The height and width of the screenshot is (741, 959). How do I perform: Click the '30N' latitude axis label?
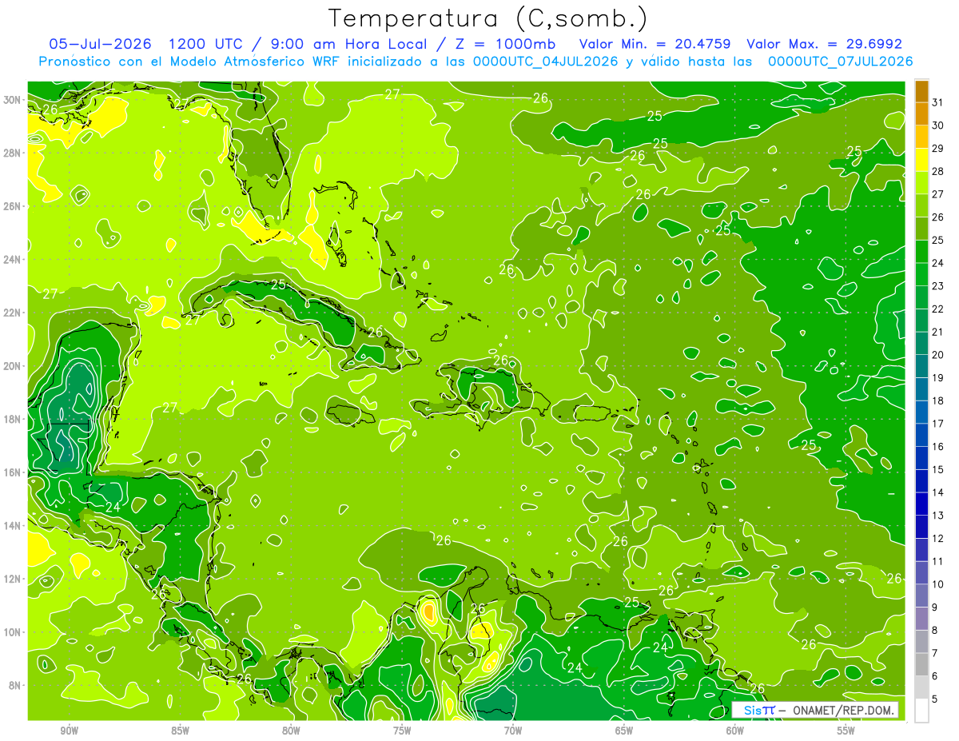(13, 99)
